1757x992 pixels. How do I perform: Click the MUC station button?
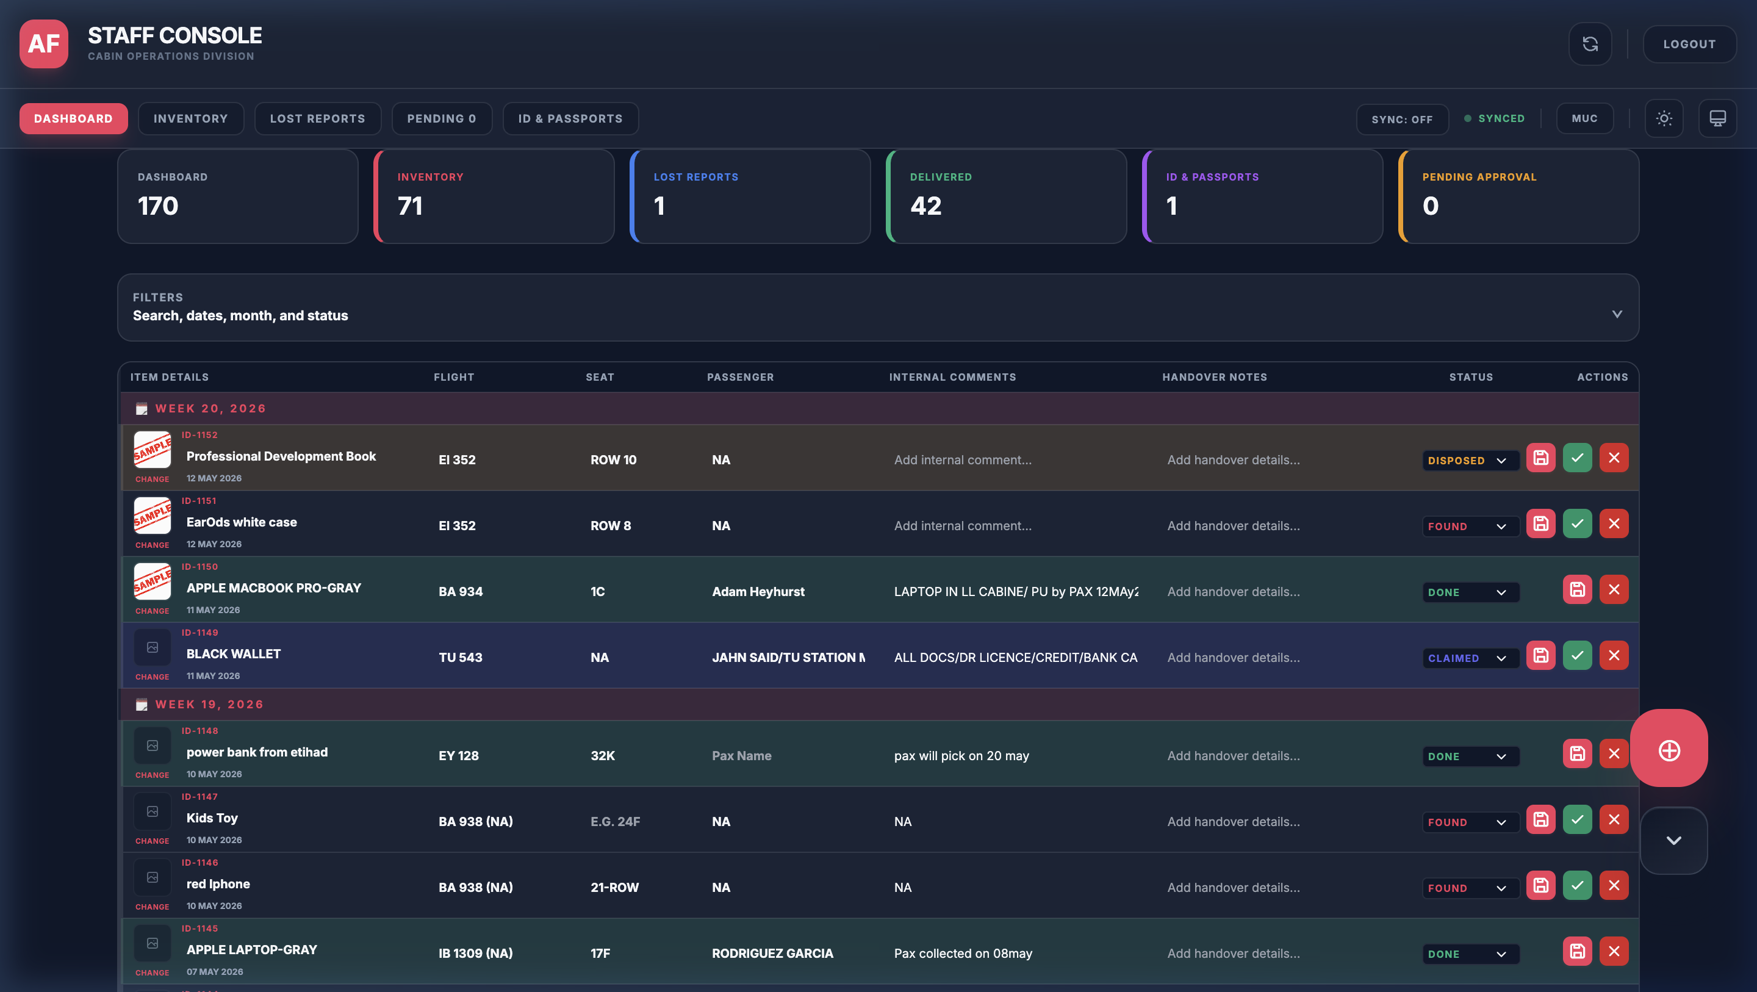pos(1584,119)
